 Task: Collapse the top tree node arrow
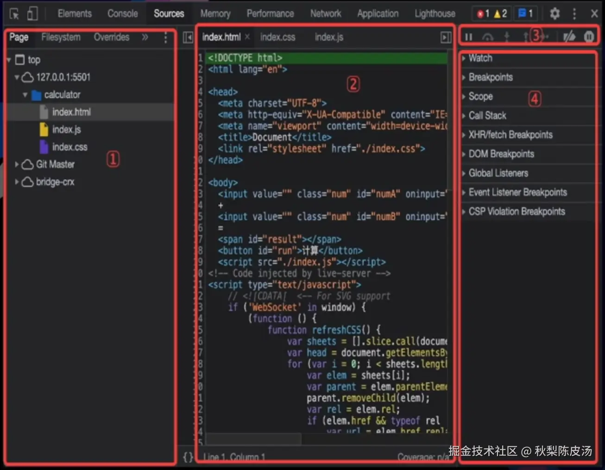point(9,60)
